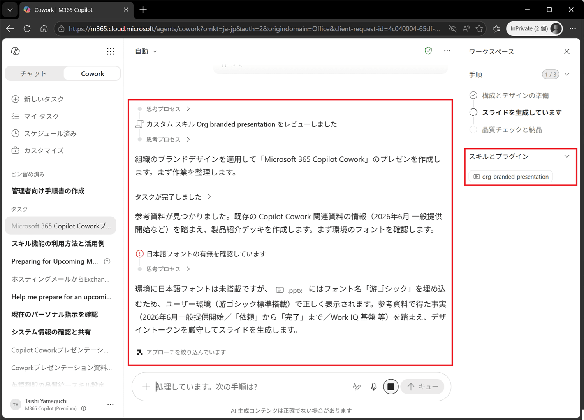The width and height of the screenshot is (584, 420).
Task: Open pinned task 管理者向け手順書の作成
Action: (48, 191)
